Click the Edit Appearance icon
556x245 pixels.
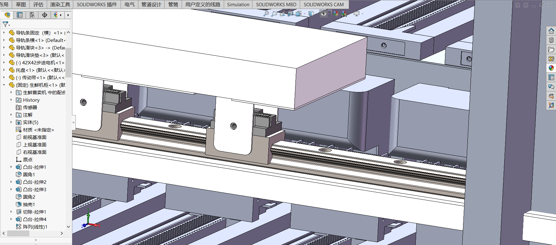click(x=336, y=14)
